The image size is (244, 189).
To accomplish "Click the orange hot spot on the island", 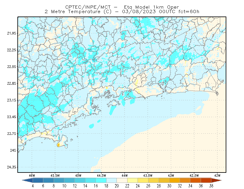I will tap(58, 145).
